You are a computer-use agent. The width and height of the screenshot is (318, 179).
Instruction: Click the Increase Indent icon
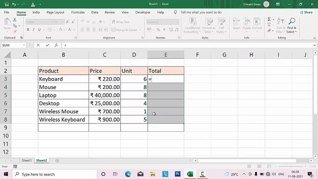(x=106, y=30)
